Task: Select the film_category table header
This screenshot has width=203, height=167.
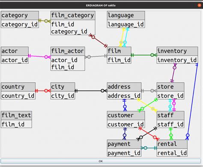Action: coord(73,15)
